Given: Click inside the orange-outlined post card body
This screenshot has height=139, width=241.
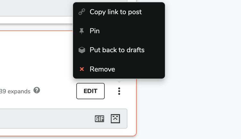Looking at the screenshot, I should point(35,58).
